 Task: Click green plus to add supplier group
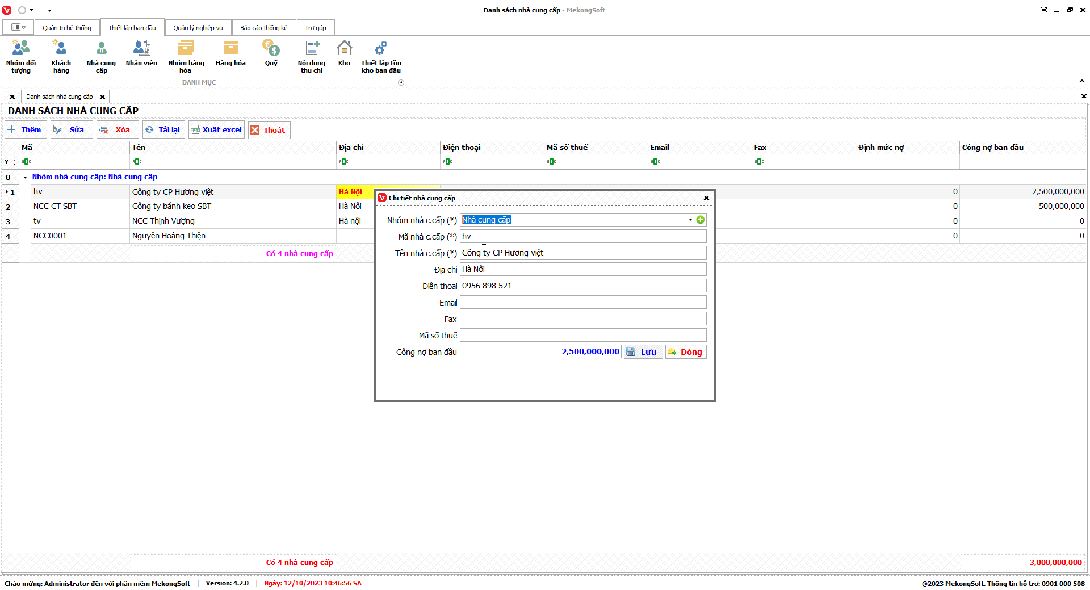(x=701, y=220)
